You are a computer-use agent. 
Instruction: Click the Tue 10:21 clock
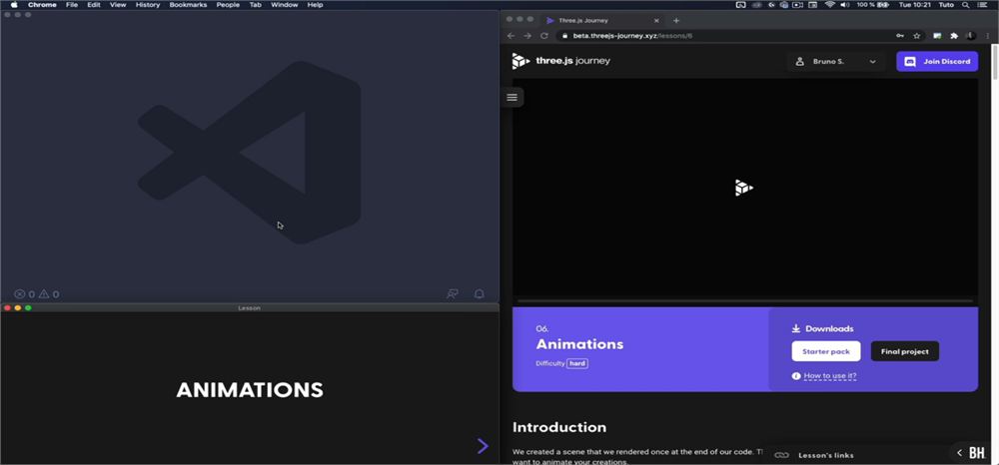pos(914,4)
